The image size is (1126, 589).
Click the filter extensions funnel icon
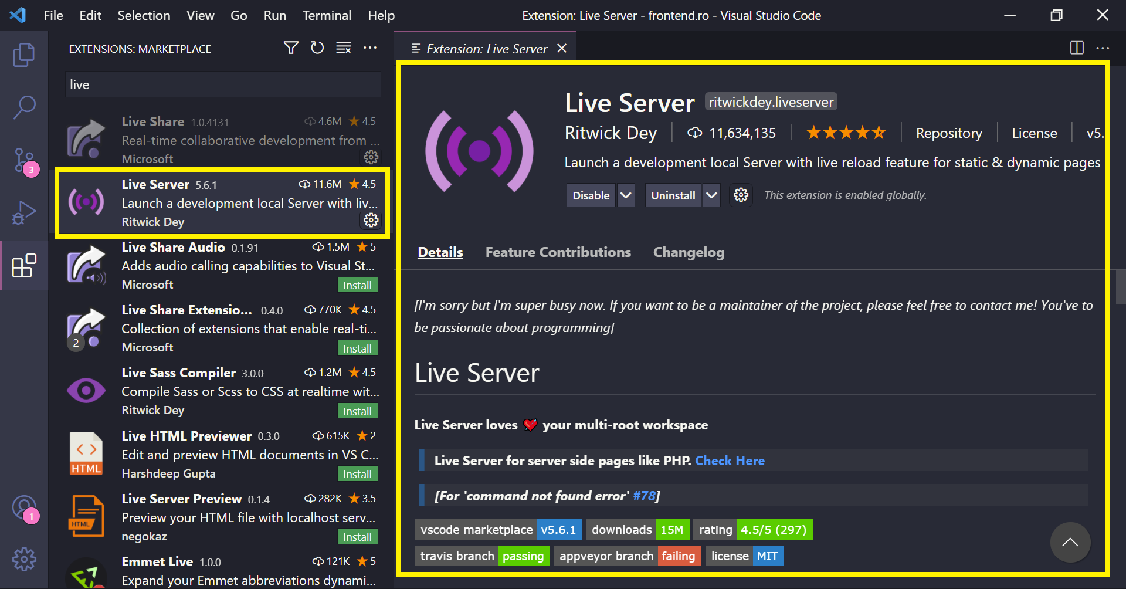coord(291,48)
